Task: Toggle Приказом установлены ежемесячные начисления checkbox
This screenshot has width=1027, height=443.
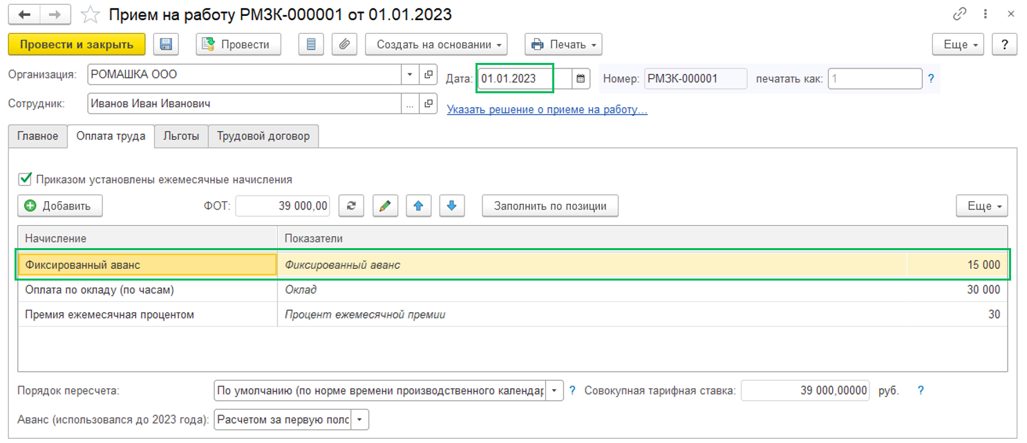Action: click(25, 179)
